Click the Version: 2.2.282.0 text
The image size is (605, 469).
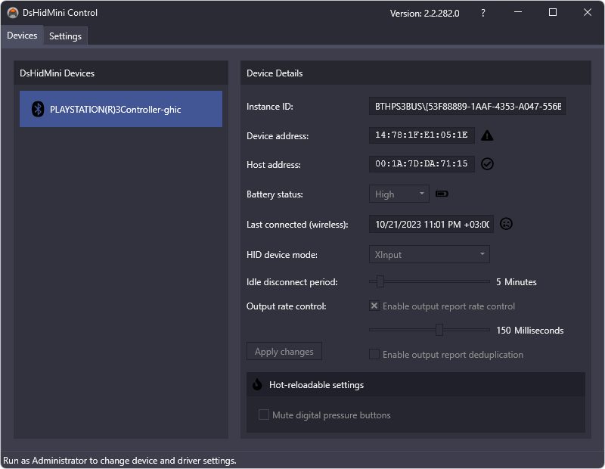pos(424,14)
